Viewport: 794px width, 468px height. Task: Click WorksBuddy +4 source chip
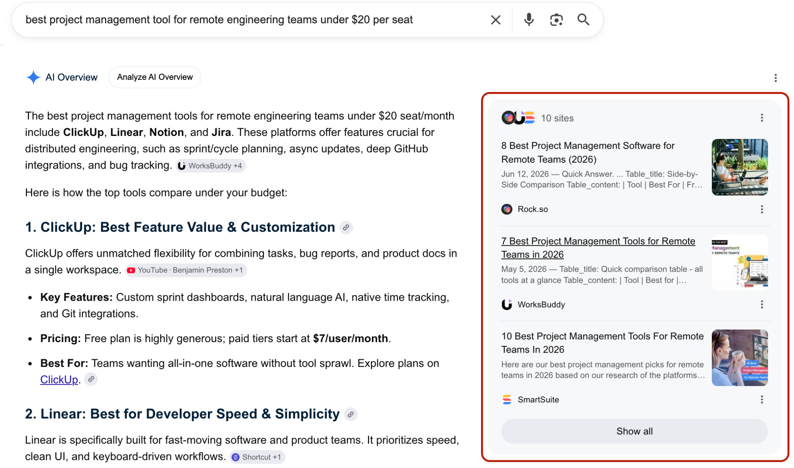211,166
